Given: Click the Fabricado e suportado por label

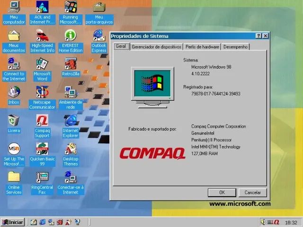Looking at the screenshot, I should pyautogui.click(x=152, y=129).
